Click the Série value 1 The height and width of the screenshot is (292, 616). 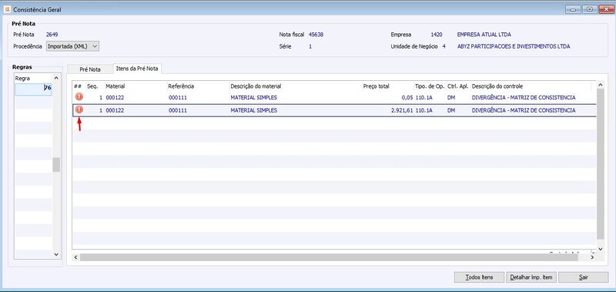pyautogui.click(x=310, y=46)
